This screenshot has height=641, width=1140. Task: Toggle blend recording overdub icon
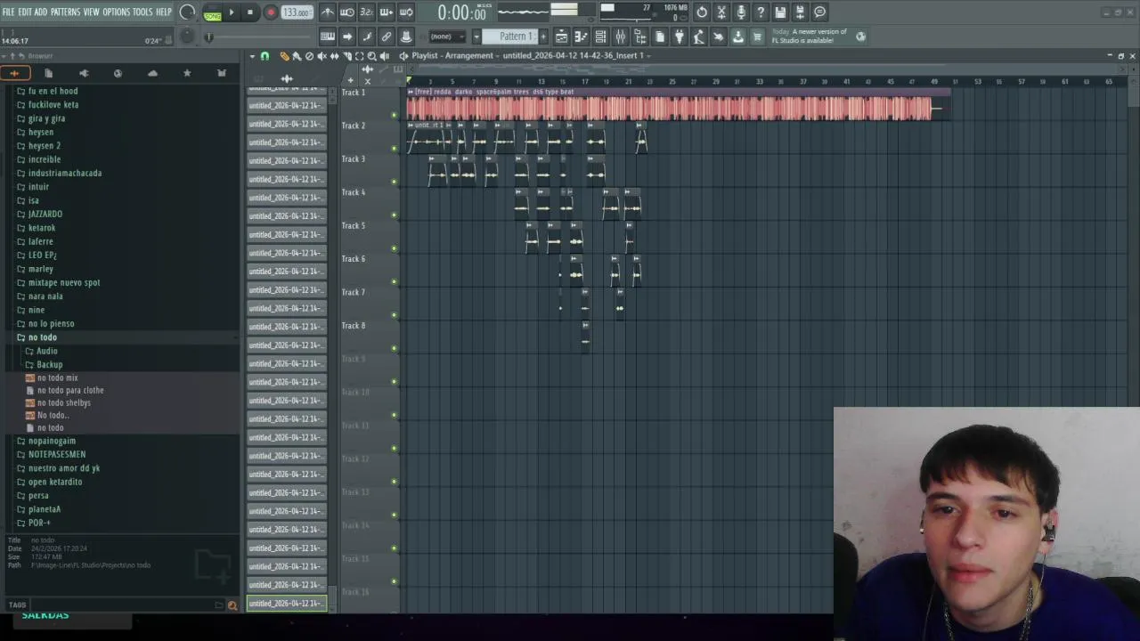tap(386, 12)
